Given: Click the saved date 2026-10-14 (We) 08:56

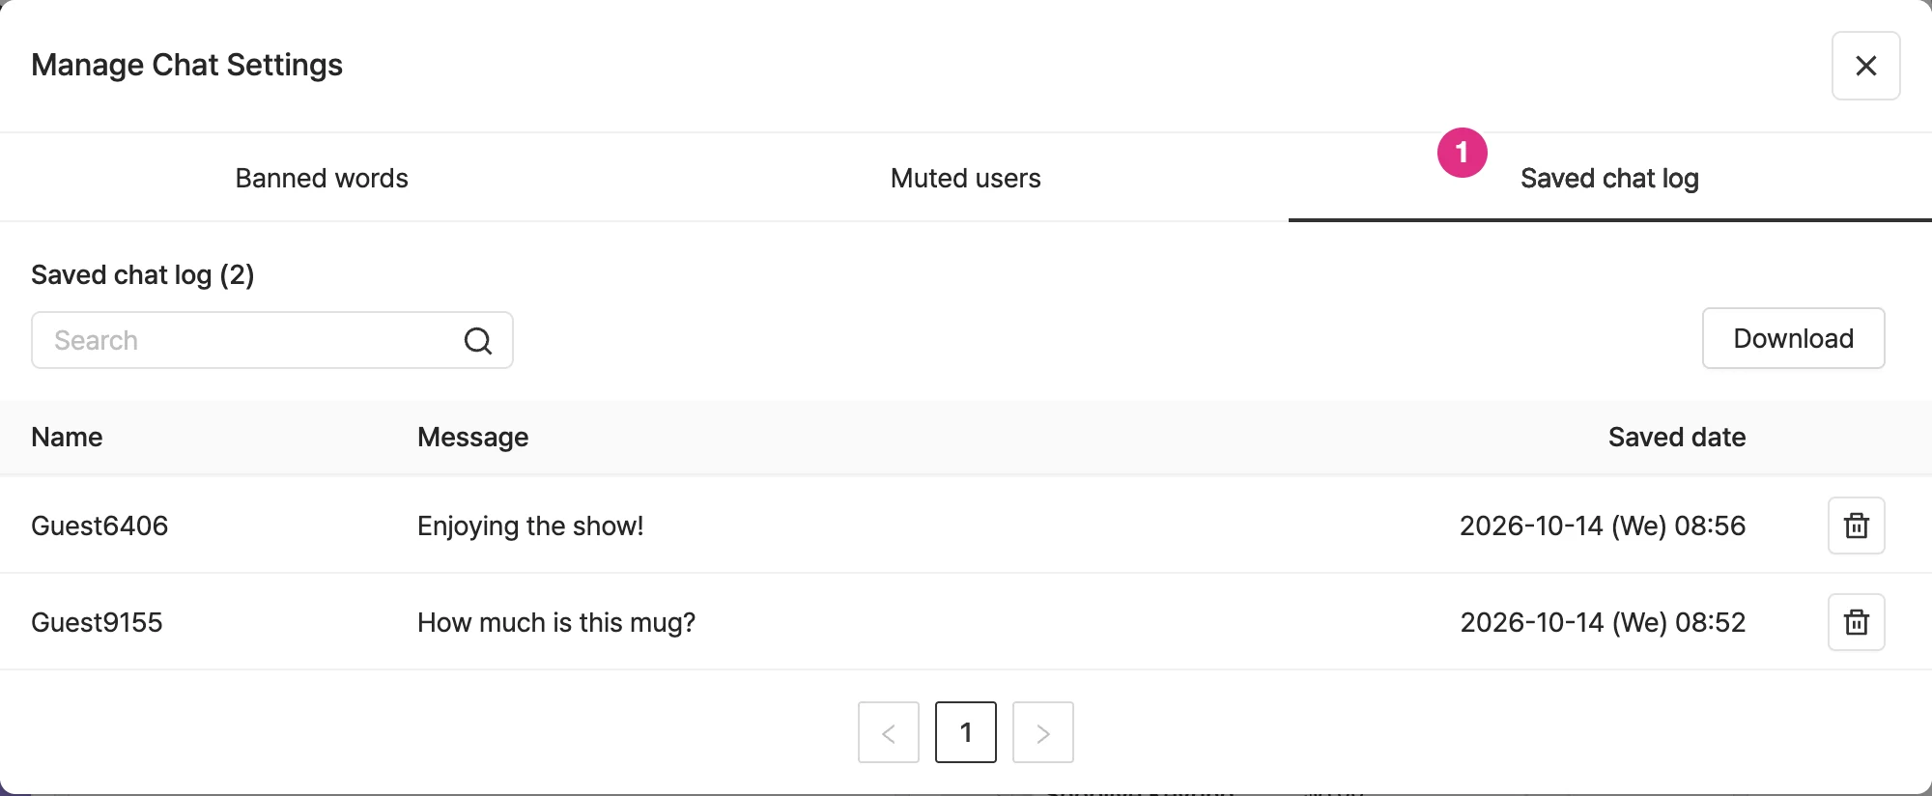Looking at the screenshot, I should (1603, 526).
